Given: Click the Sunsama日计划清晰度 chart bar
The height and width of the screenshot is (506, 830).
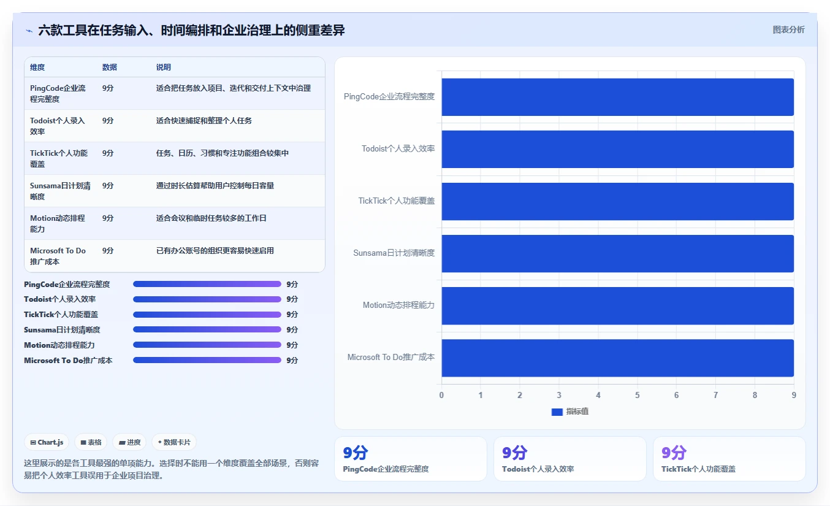Looking at the screenshot, I should [618, 253].
